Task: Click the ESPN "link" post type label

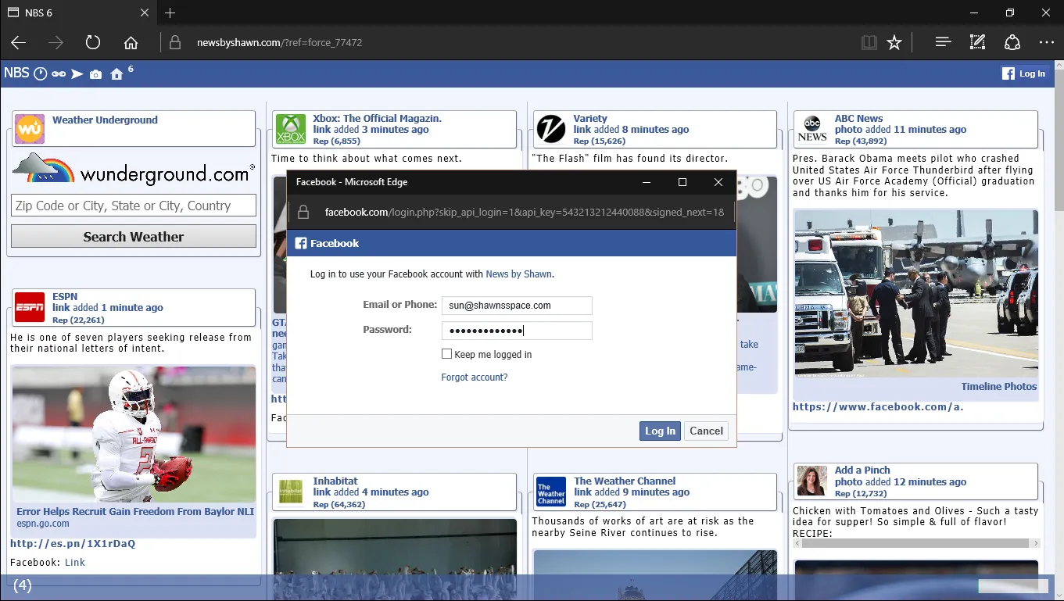Action: click(62, 308)
